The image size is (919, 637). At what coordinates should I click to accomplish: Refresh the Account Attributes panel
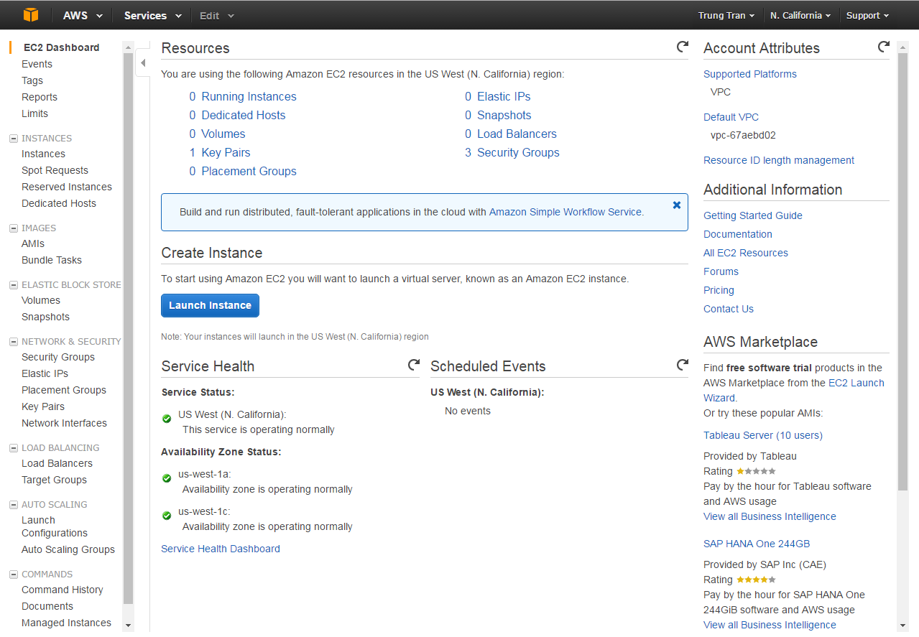click(x=883, y=47)
